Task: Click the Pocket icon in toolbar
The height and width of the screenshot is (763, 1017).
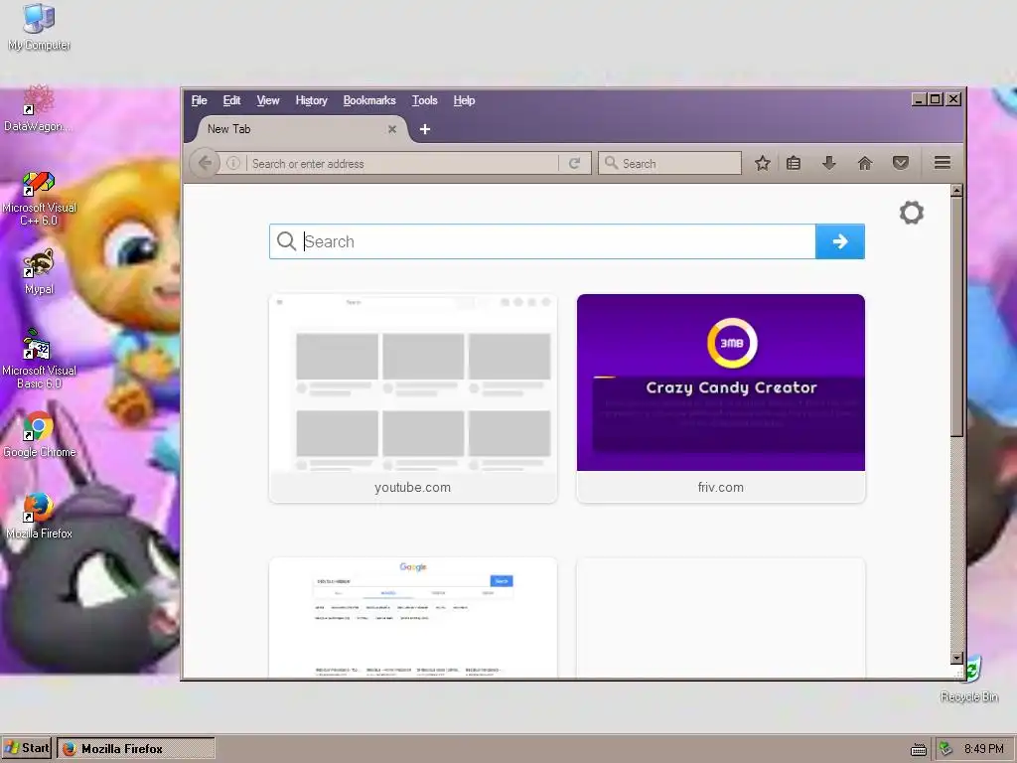Action: tap(900, 163)
